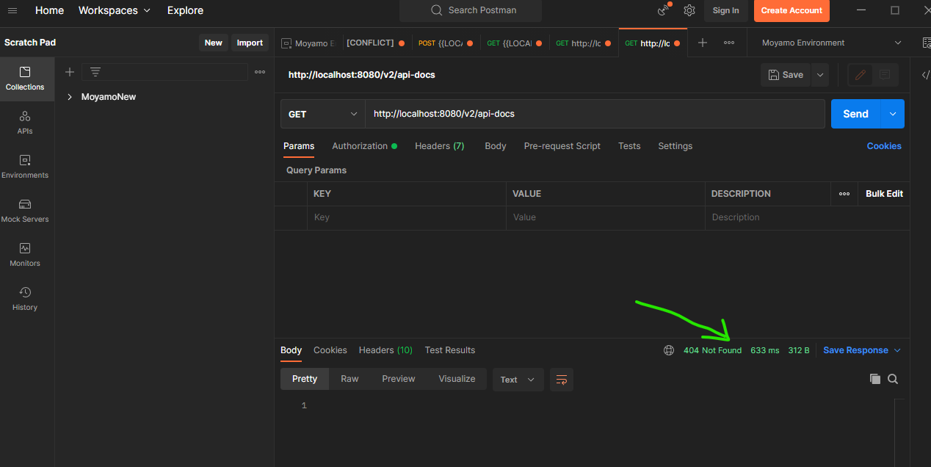
Task: Open the Send button dropdown arrow
Action: pyautogui.click(x=893, y=114)
